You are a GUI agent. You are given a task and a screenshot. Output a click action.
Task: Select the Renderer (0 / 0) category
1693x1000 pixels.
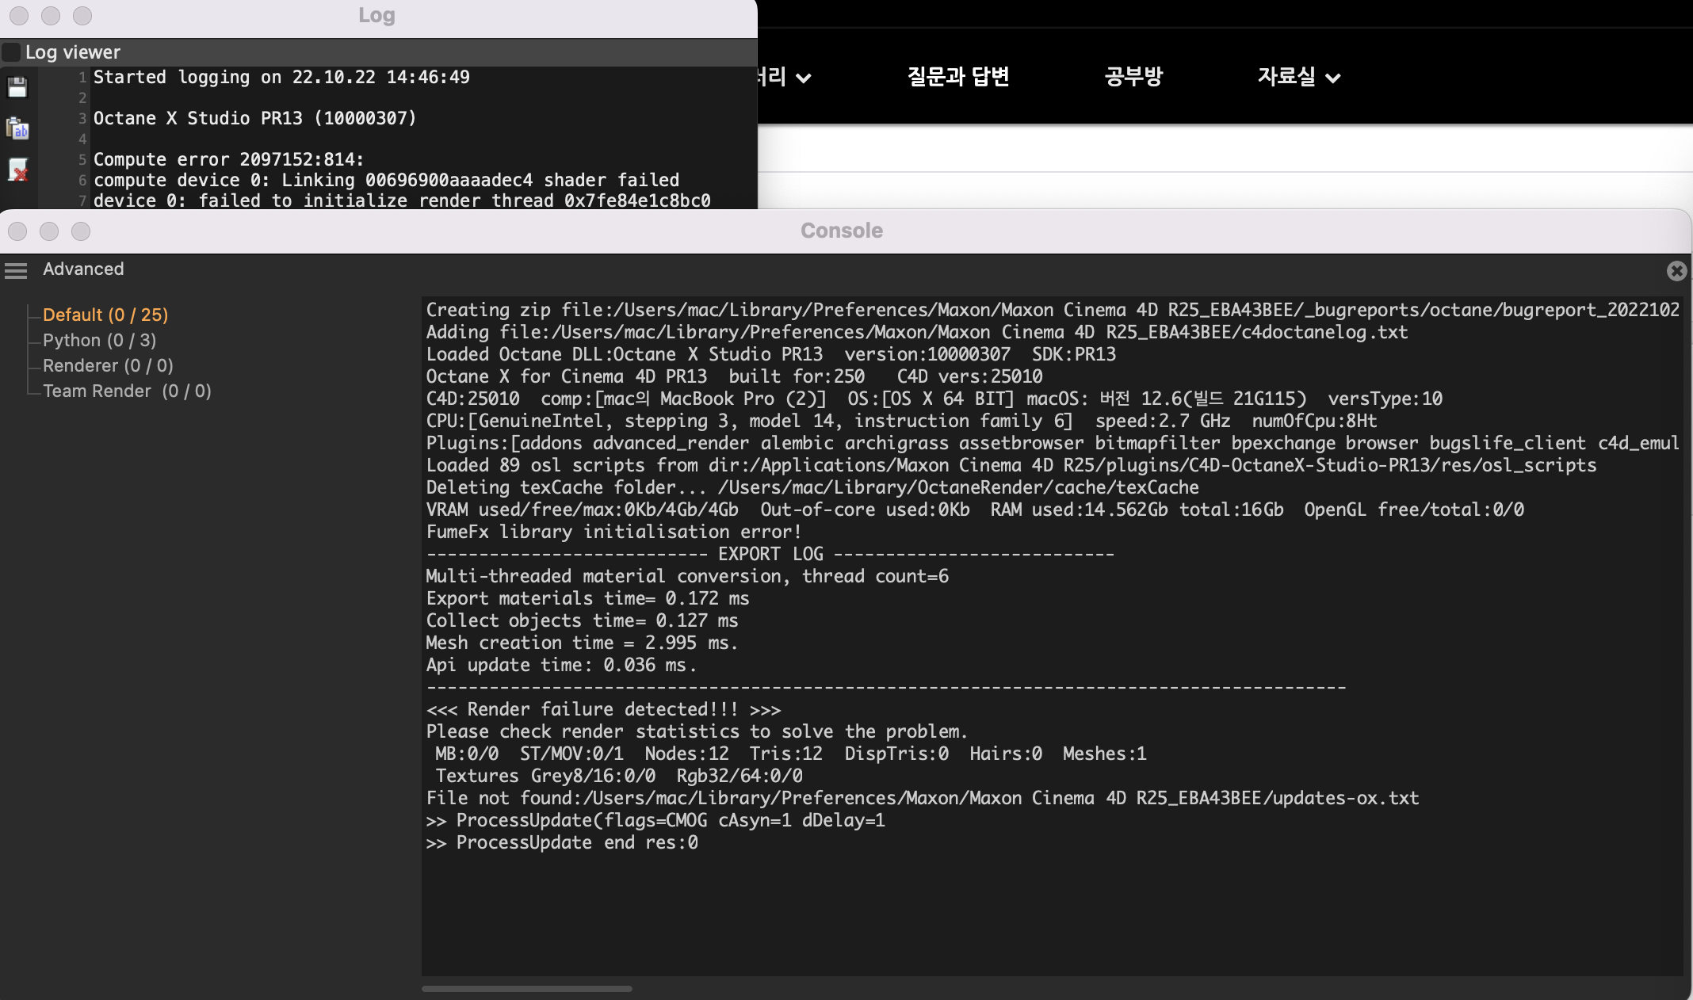pyautogui.click(x=108, y=365)
